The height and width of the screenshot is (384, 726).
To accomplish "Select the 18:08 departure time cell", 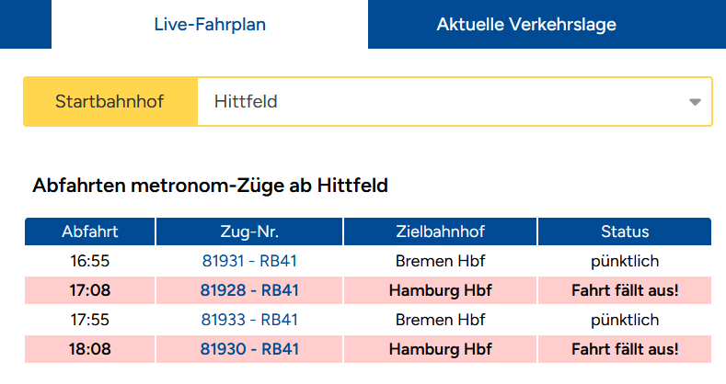I will [x=90, y=349].
